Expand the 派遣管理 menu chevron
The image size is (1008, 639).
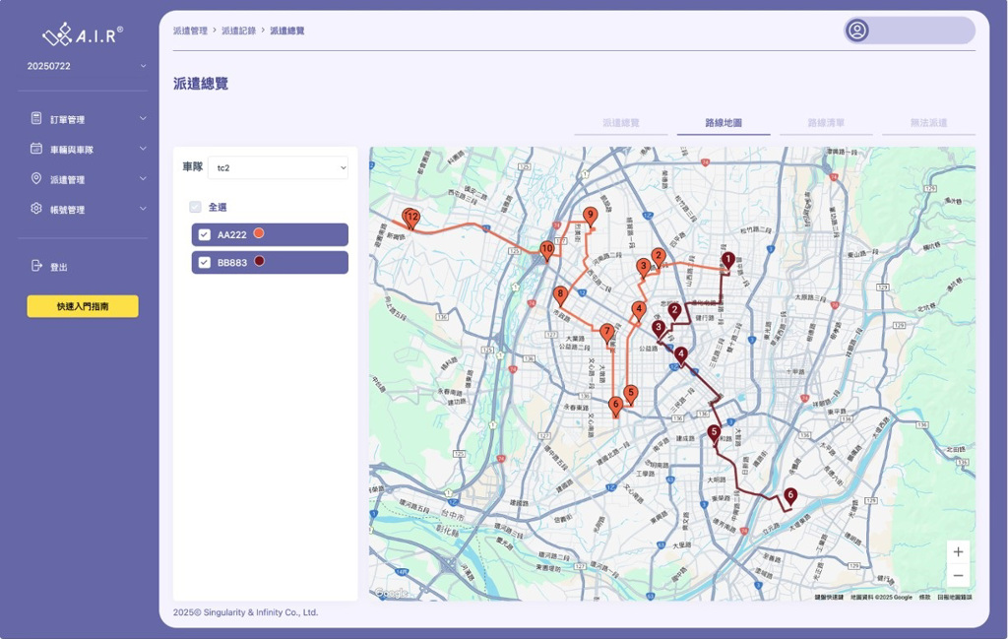pos(143,179)
